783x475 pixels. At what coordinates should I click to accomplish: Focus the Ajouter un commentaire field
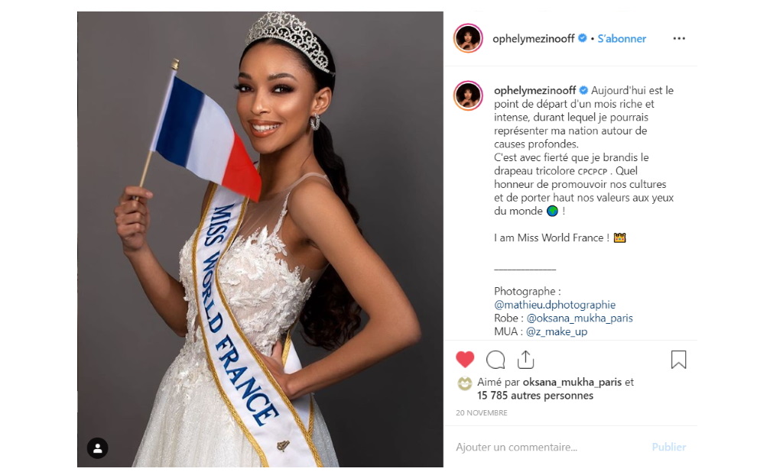tap(549, 447)
